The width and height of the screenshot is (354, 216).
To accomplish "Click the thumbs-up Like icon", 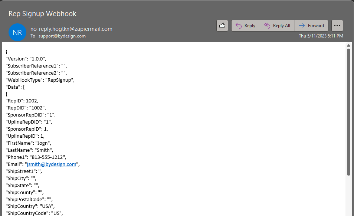I will (x=222, y=26).
